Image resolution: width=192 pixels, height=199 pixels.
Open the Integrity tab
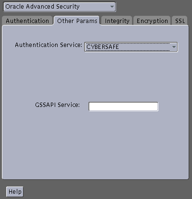click(117, 21)
